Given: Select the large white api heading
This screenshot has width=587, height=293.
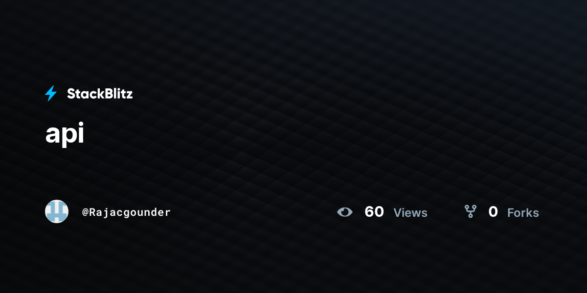Looking at the screenshot, I should point(65,134).
